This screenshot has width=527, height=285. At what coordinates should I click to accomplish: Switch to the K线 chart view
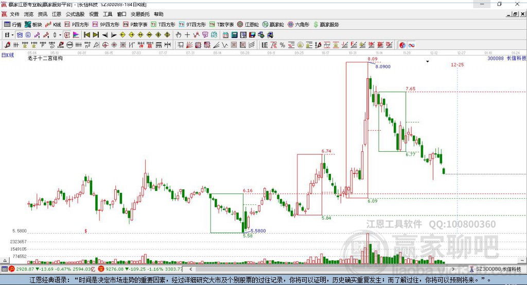[53, 25]
